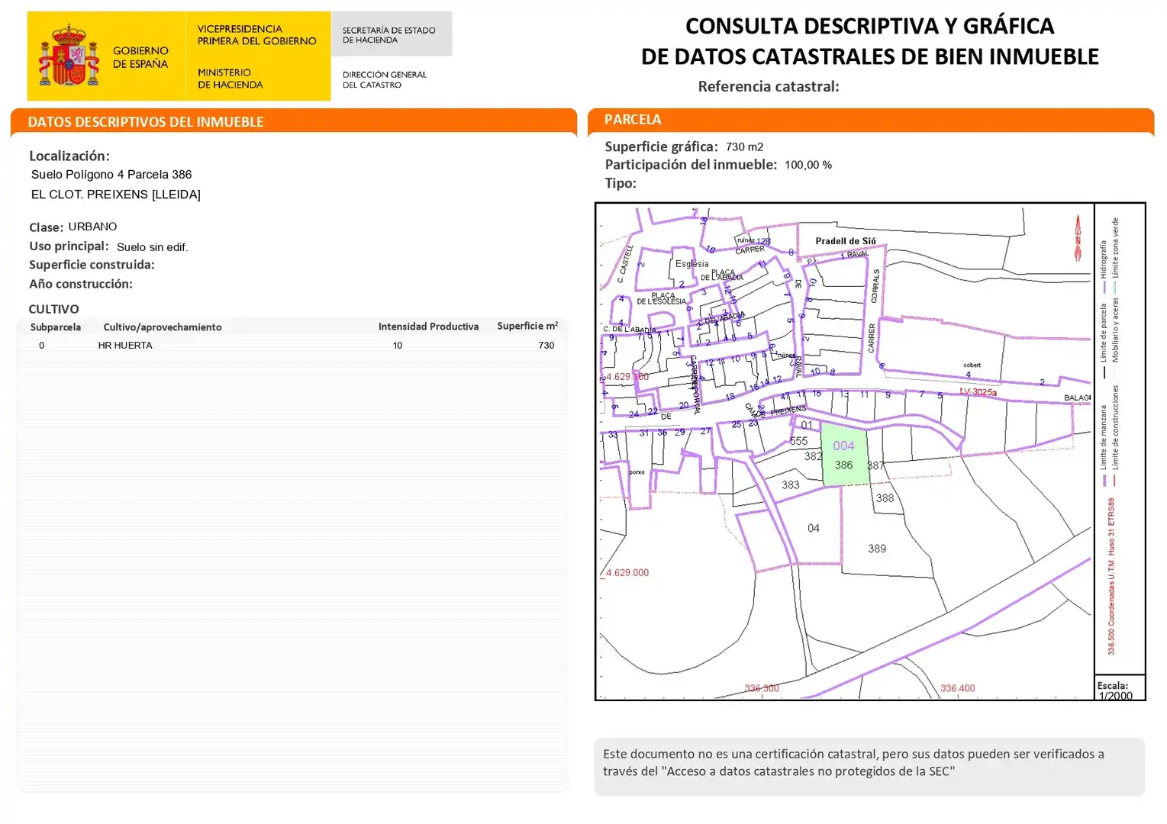Click the 'Superficie construida:' label
This screenshot has height=824, width=1167.
92,265
